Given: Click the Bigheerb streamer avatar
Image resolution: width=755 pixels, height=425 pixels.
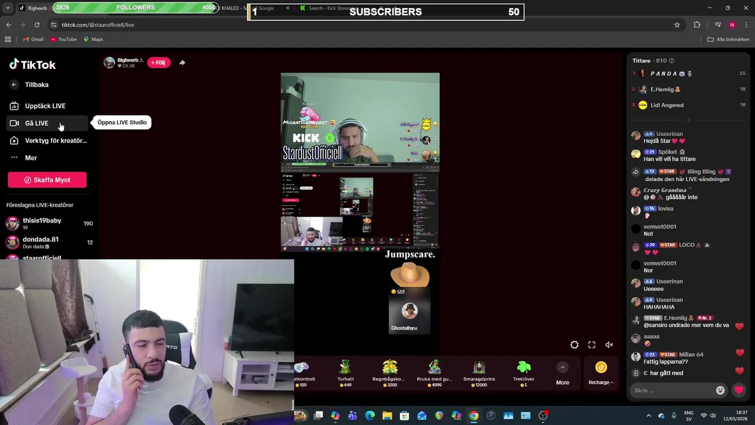Looking at the screenshot, I should (x=109, y=63).
